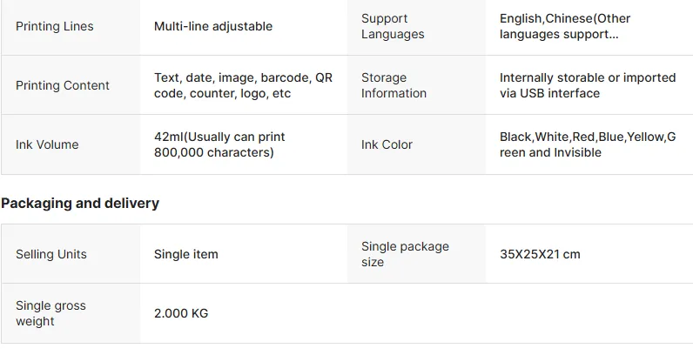Click the Packaging and delivery heading
This screenshot has height=355, width=693.
point(80,203)
